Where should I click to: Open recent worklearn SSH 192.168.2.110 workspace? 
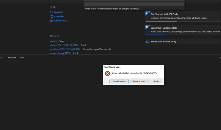(65, 49)
